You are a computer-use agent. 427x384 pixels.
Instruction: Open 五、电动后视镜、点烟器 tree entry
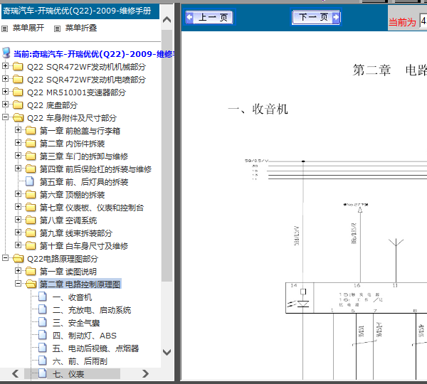pyautogui.click(x=95, y=348)
